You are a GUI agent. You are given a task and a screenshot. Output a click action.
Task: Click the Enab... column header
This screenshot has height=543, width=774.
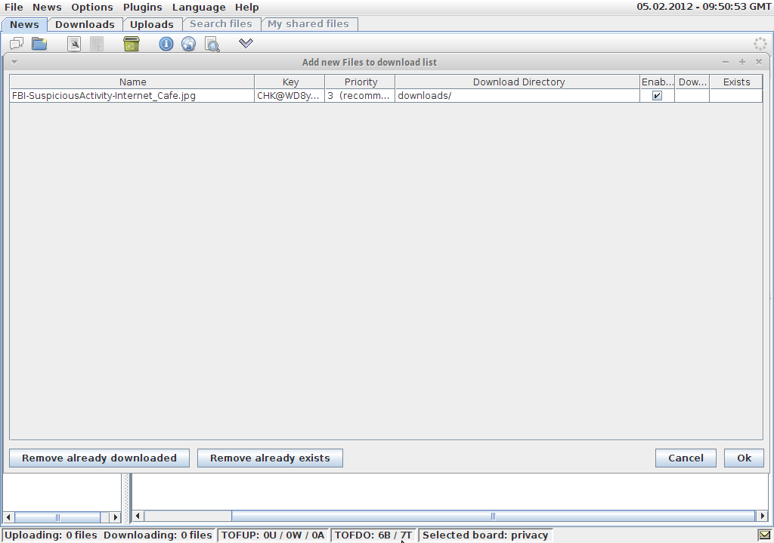click(x=657, y=82)
